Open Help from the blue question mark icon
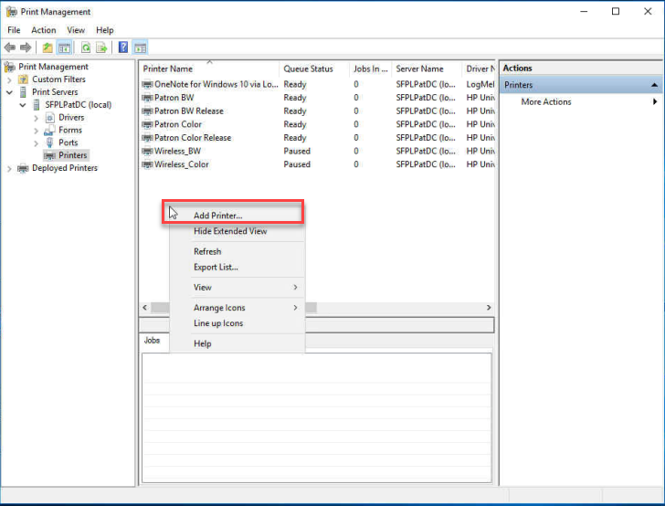 pyautogui.click(x=123, y=47)
